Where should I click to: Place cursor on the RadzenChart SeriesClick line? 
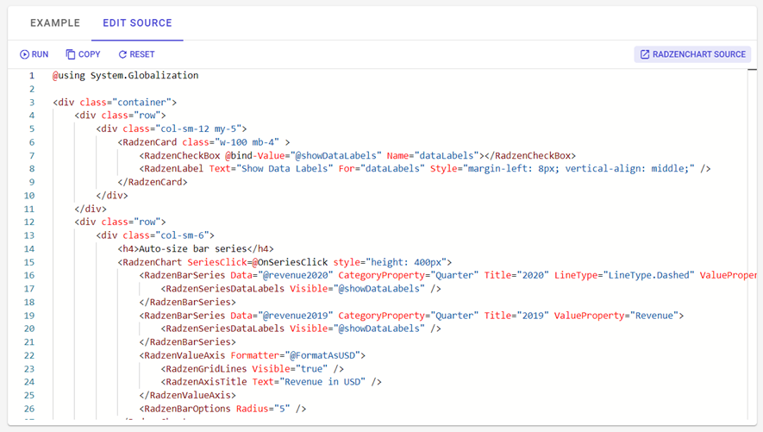(285, 262)
